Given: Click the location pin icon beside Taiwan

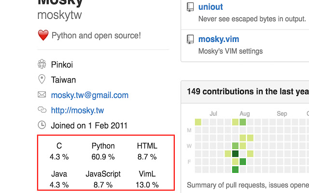Looking at the screenshot, I should [42, 79].
